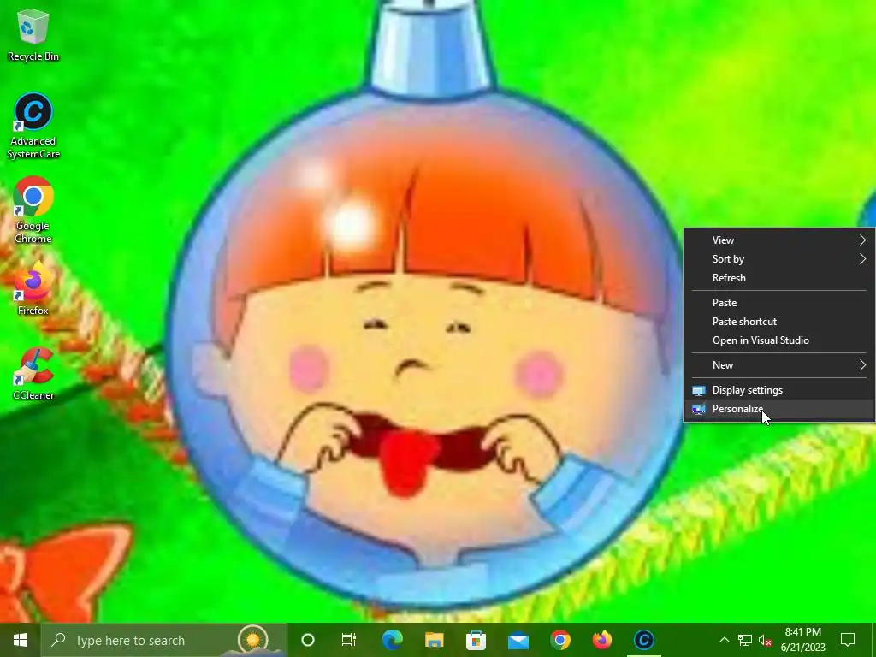Expand the New submenu
This screenshot has width=876, height=657.
779,365
